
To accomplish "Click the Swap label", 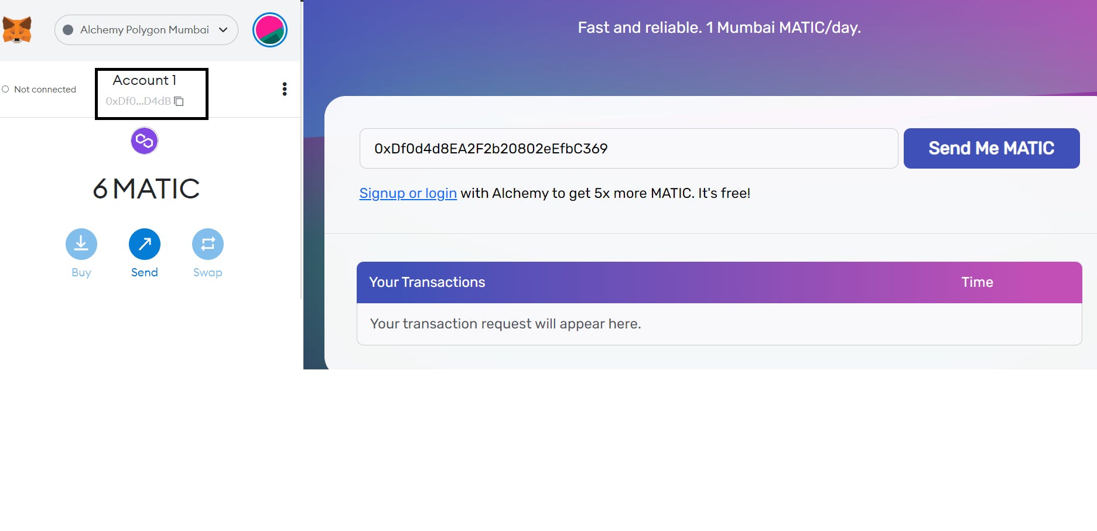I will (208, 273).
